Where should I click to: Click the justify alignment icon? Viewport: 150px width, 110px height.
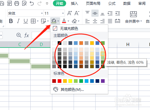[110, 21]
